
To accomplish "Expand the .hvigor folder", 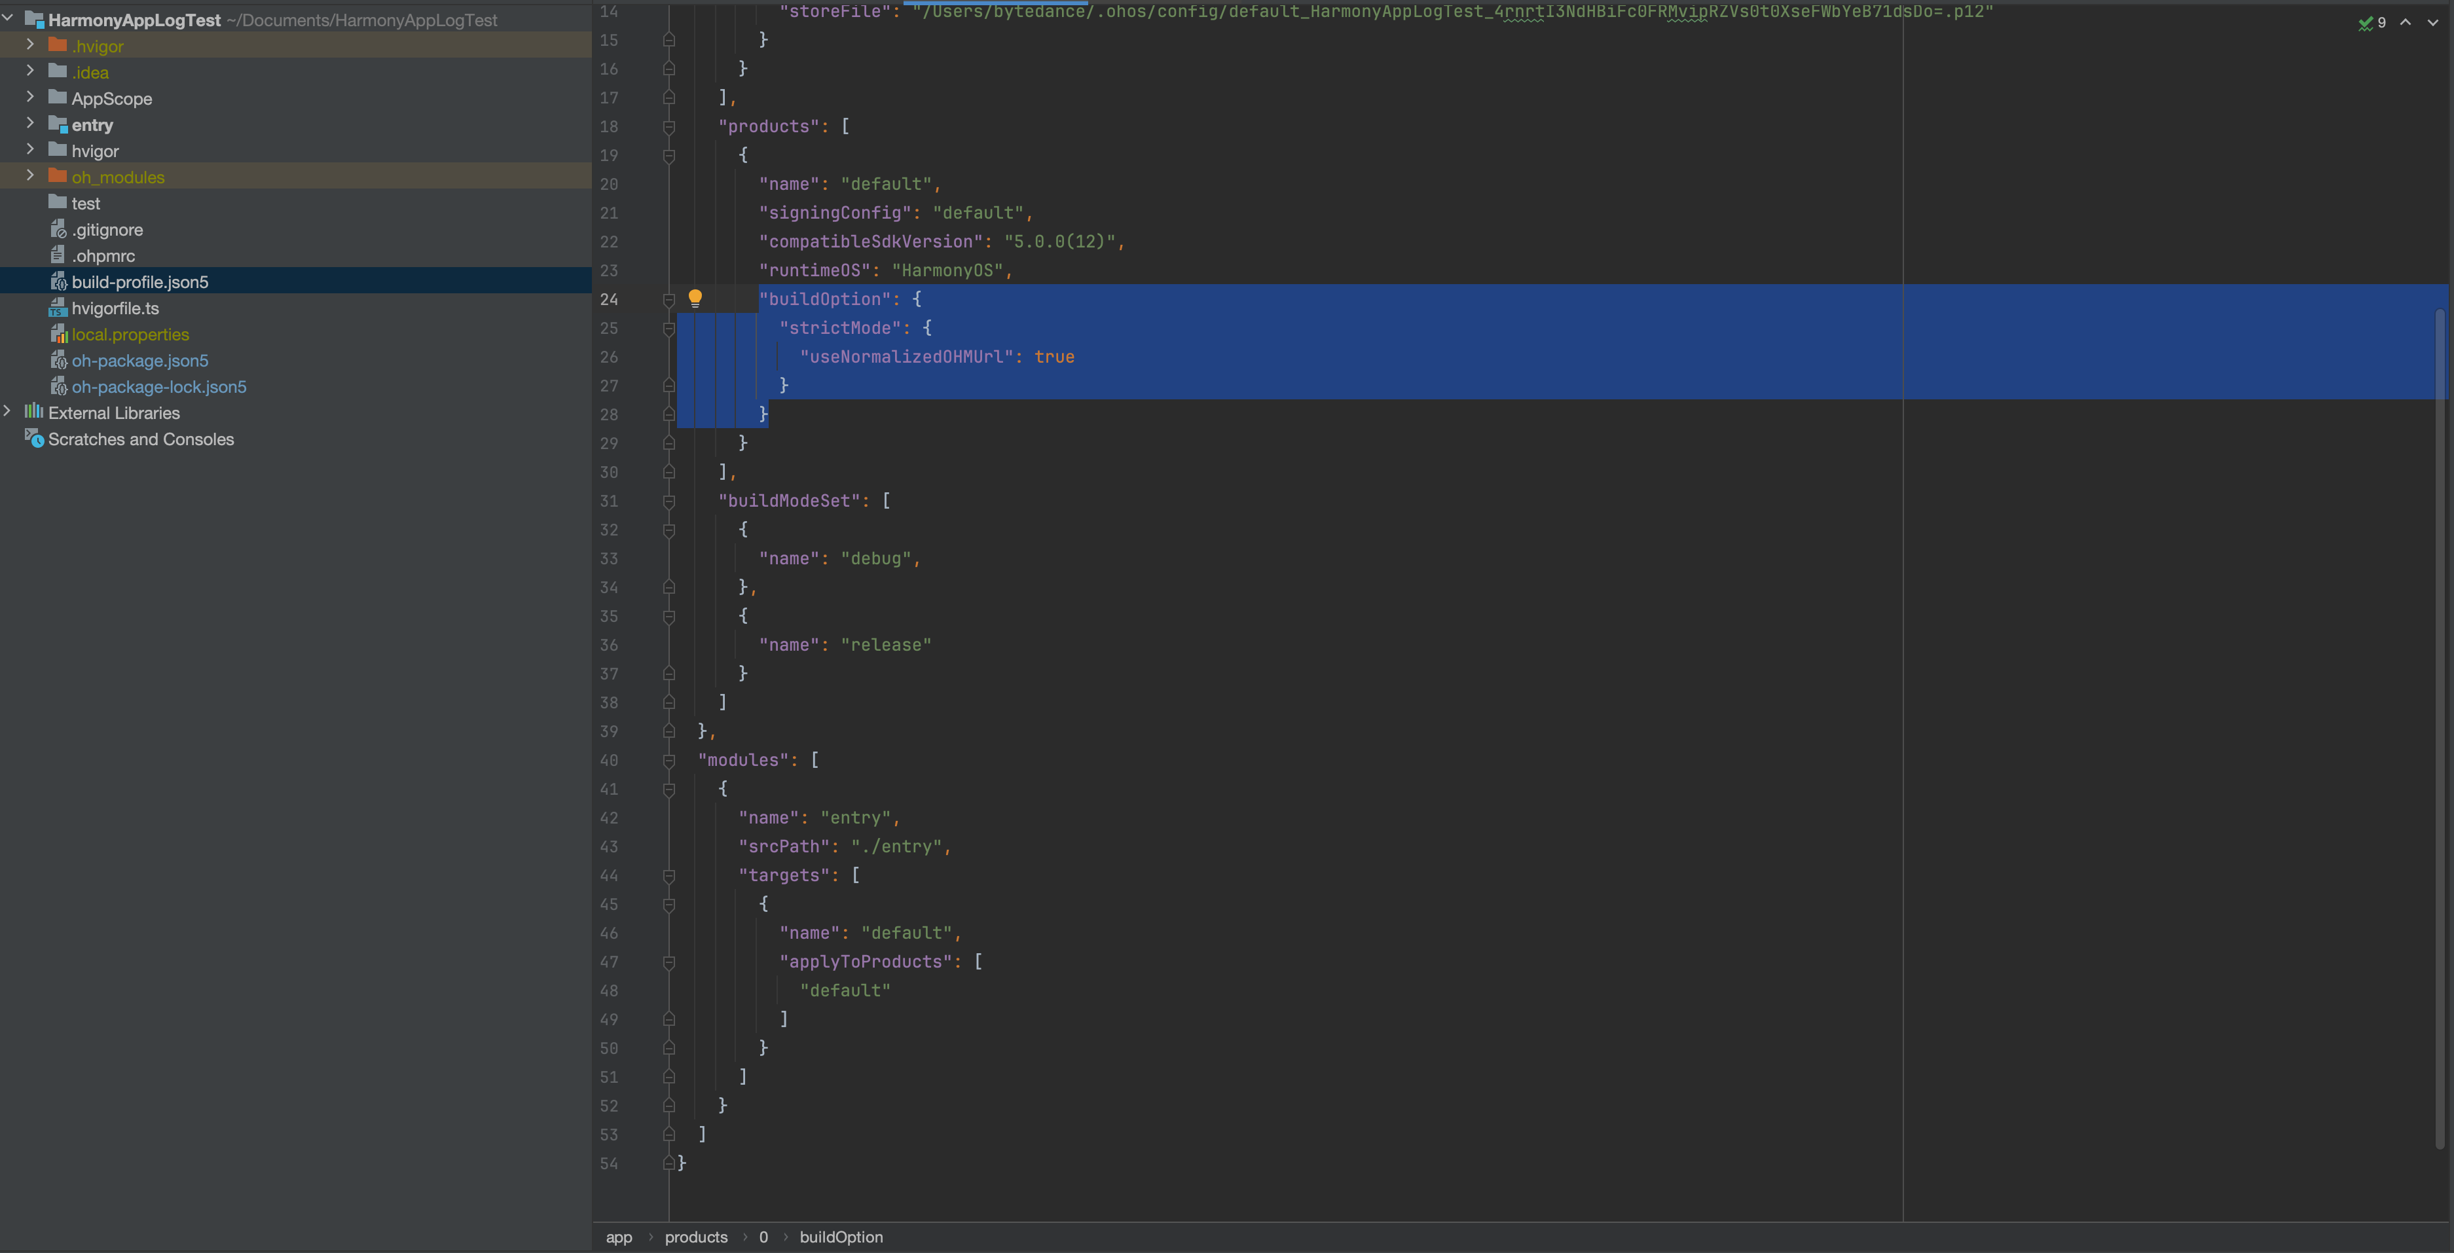I will tap(31, 45).
